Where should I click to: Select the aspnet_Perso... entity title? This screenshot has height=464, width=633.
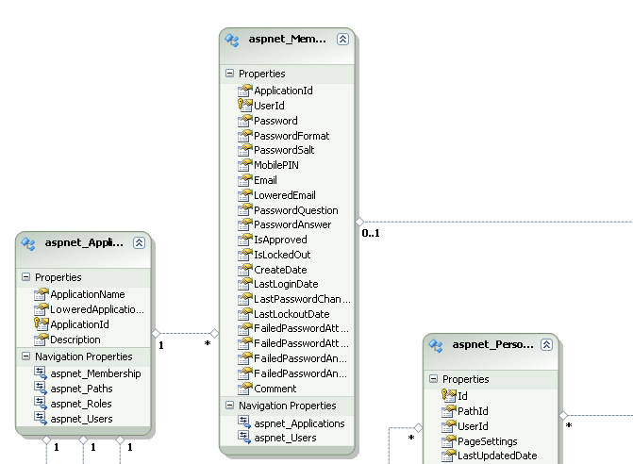(x=493, y=344)
